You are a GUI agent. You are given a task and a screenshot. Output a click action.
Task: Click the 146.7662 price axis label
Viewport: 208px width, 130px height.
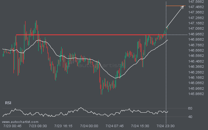pos(196,45)
